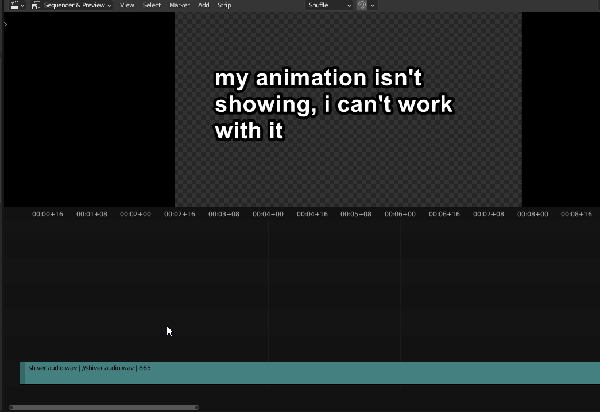Click the text overlay in the preview
600x412 pixels.
tap(334, 104)
